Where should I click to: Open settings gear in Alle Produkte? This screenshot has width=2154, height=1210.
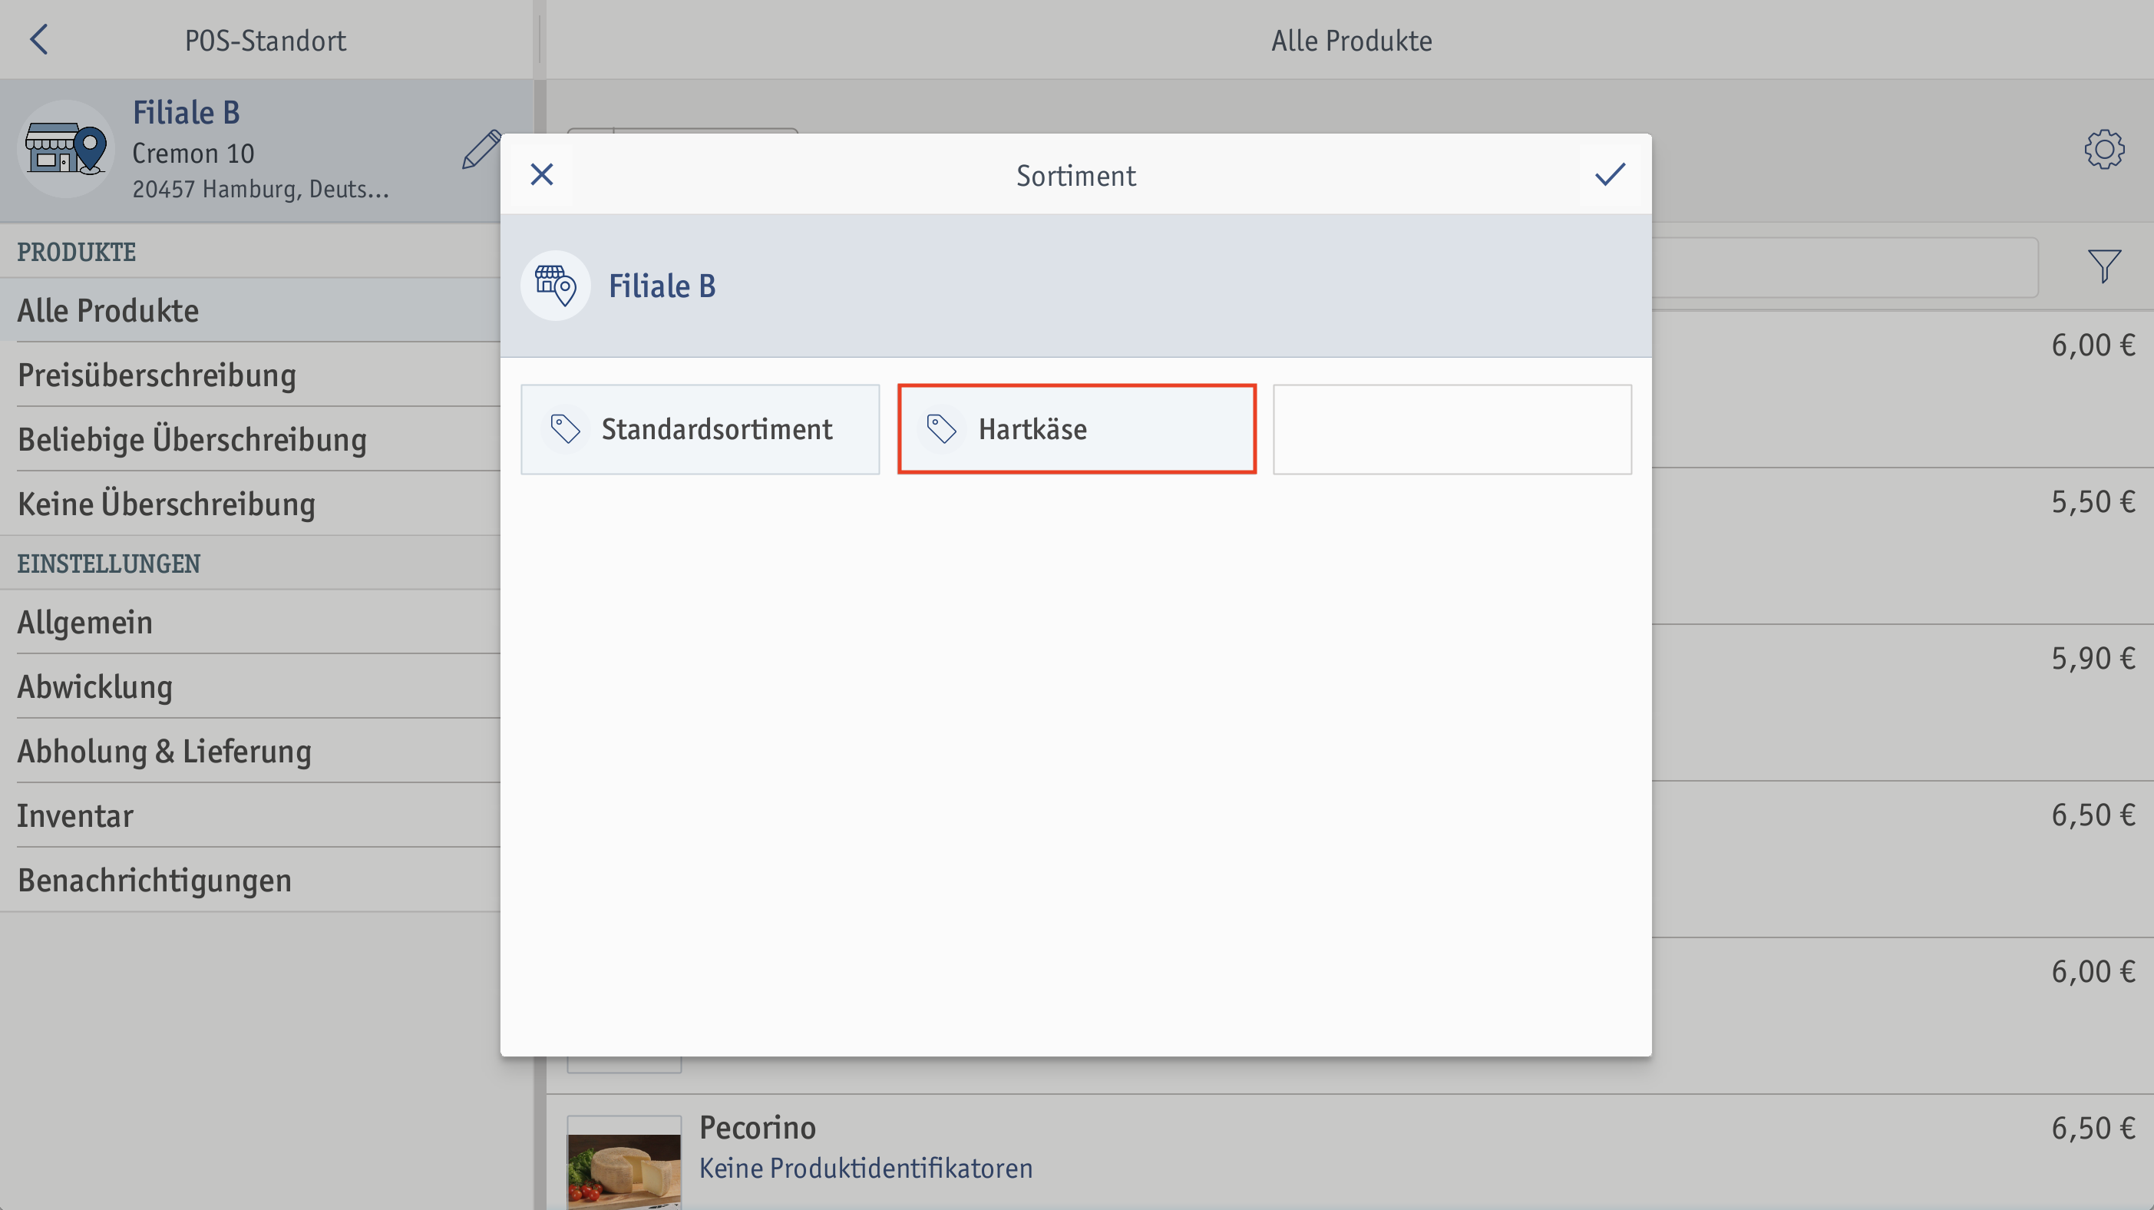[x=2104, y=150]
